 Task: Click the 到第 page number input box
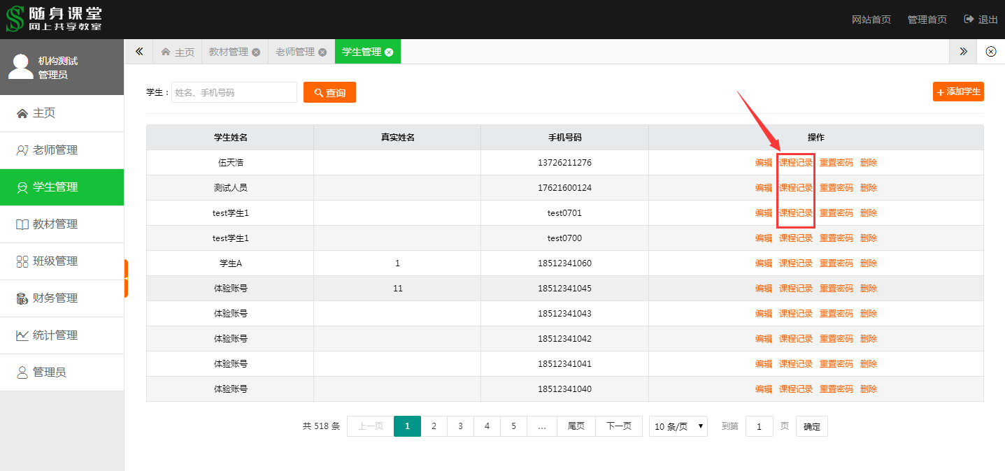coord(759,426)
